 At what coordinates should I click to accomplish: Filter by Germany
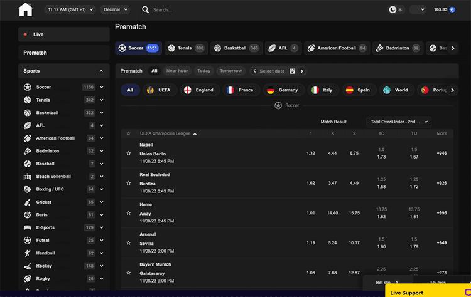click(x=284, y=90)
